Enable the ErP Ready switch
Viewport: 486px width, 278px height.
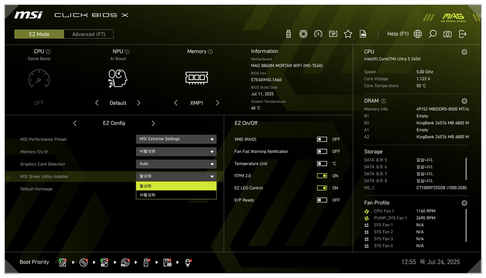[322, 200]
